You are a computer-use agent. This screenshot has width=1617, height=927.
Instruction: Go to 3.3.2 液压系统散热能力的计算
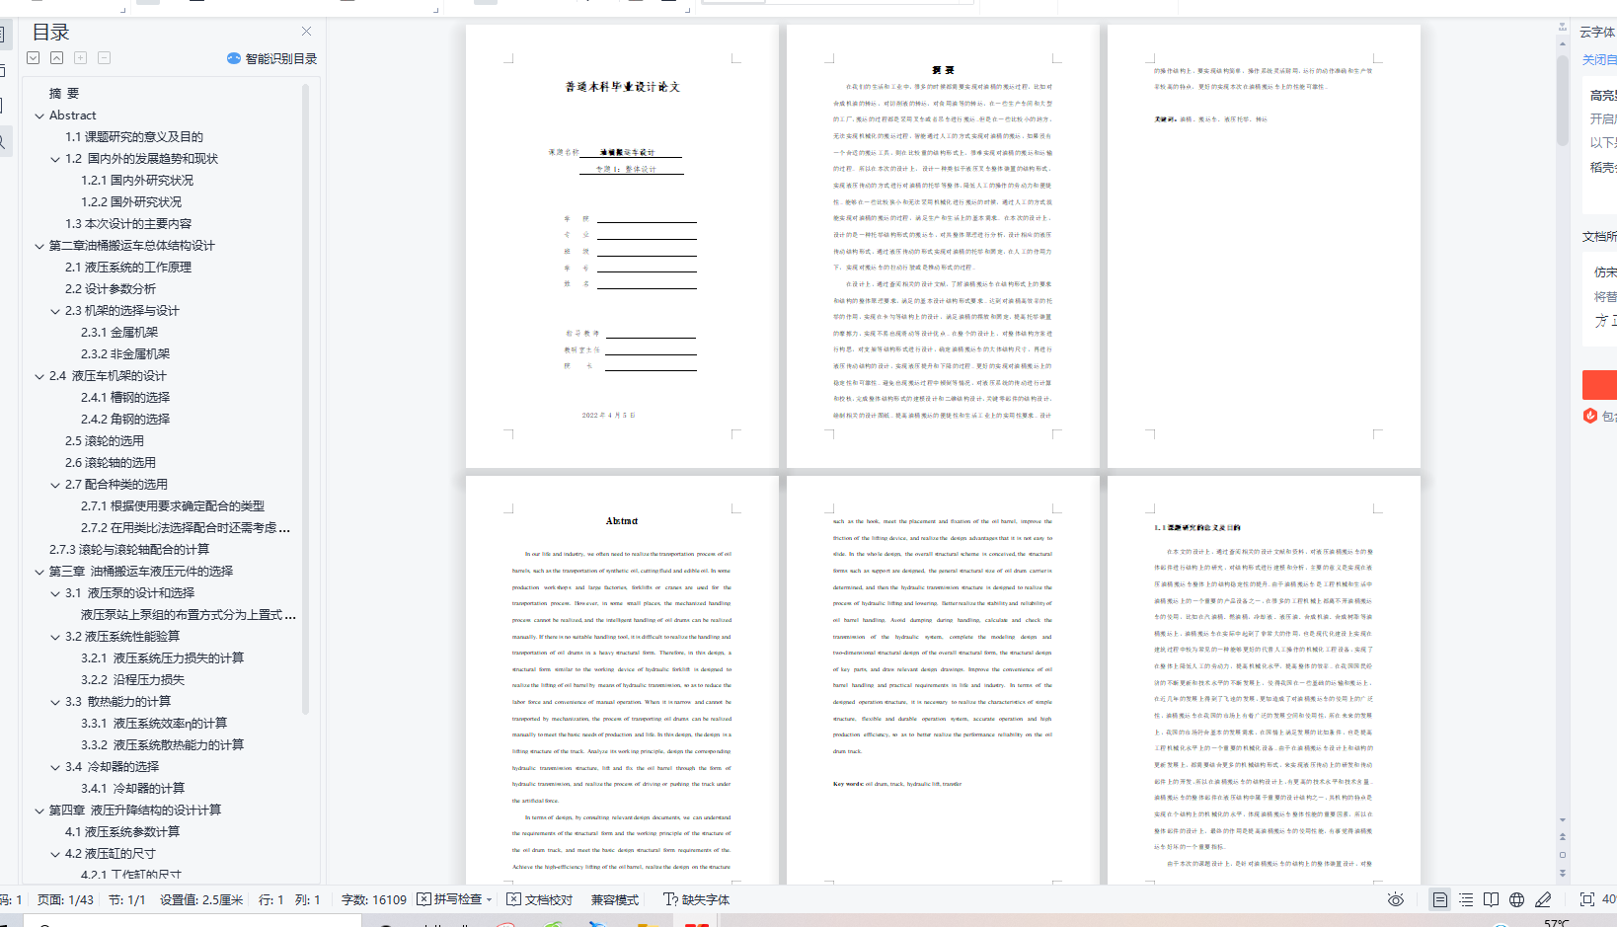(x=163, y=745)
